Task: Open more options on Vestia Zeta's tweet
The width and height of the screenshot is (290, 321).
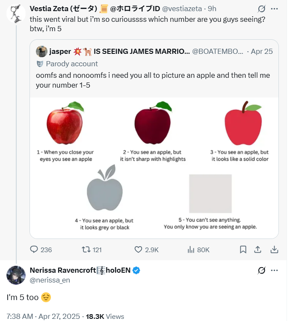Action: click(275, 9)
